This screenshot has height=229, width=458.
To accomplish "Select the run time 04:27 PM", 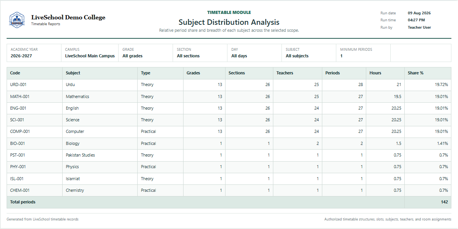I will click(x=416, y=20).
